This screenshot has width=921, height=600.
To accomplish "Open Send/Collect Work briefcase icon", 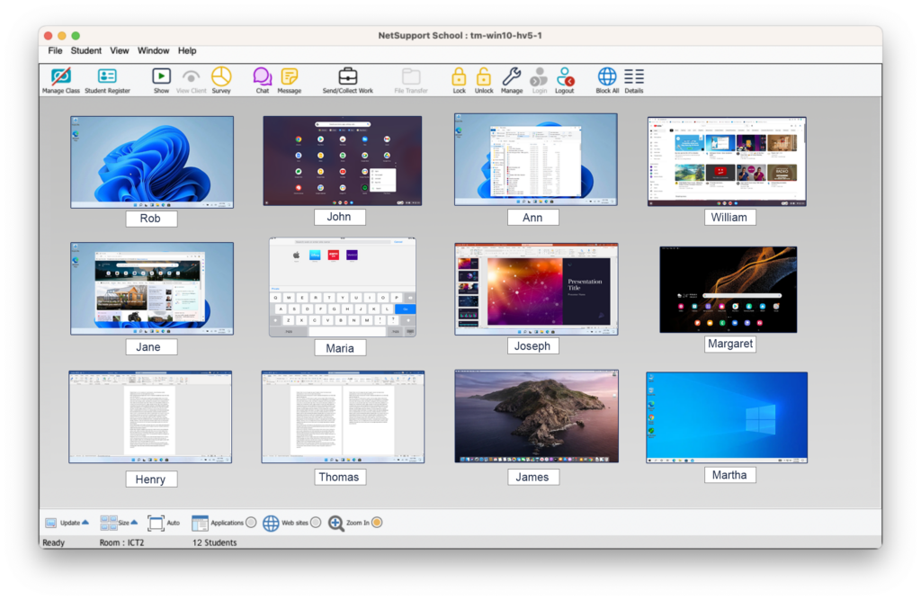I will coord(347,77).
